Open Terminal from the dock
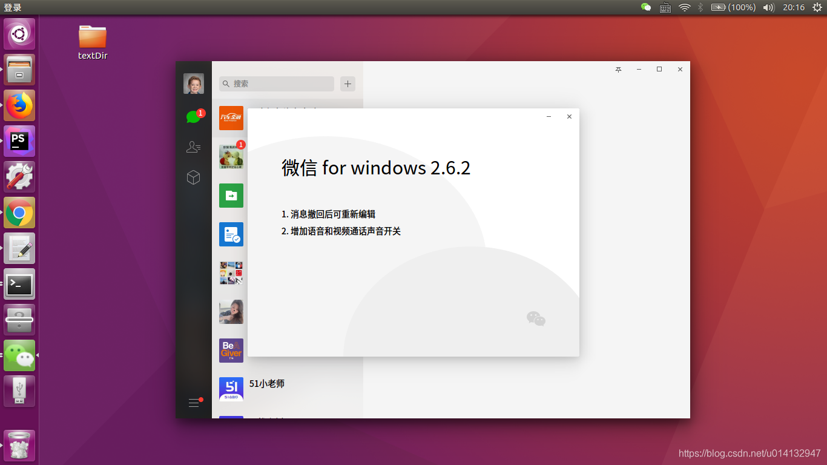Image resolution: width=827 pixels, height=465 pixels. click(x=19, y=284)
